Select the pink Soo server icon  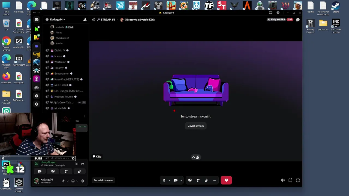[x=37, y=79]
